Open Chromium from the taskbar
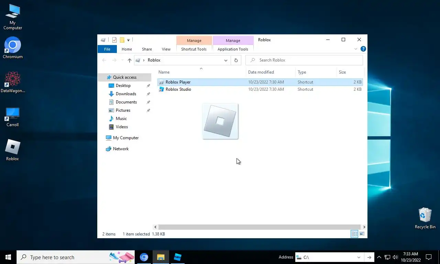The height and width of the screenshot is (264, 440). point(144,257)
